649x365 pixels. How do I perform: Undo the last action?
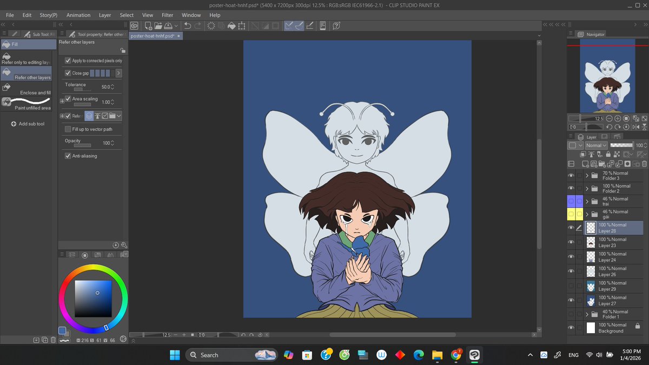click(187, 25)
